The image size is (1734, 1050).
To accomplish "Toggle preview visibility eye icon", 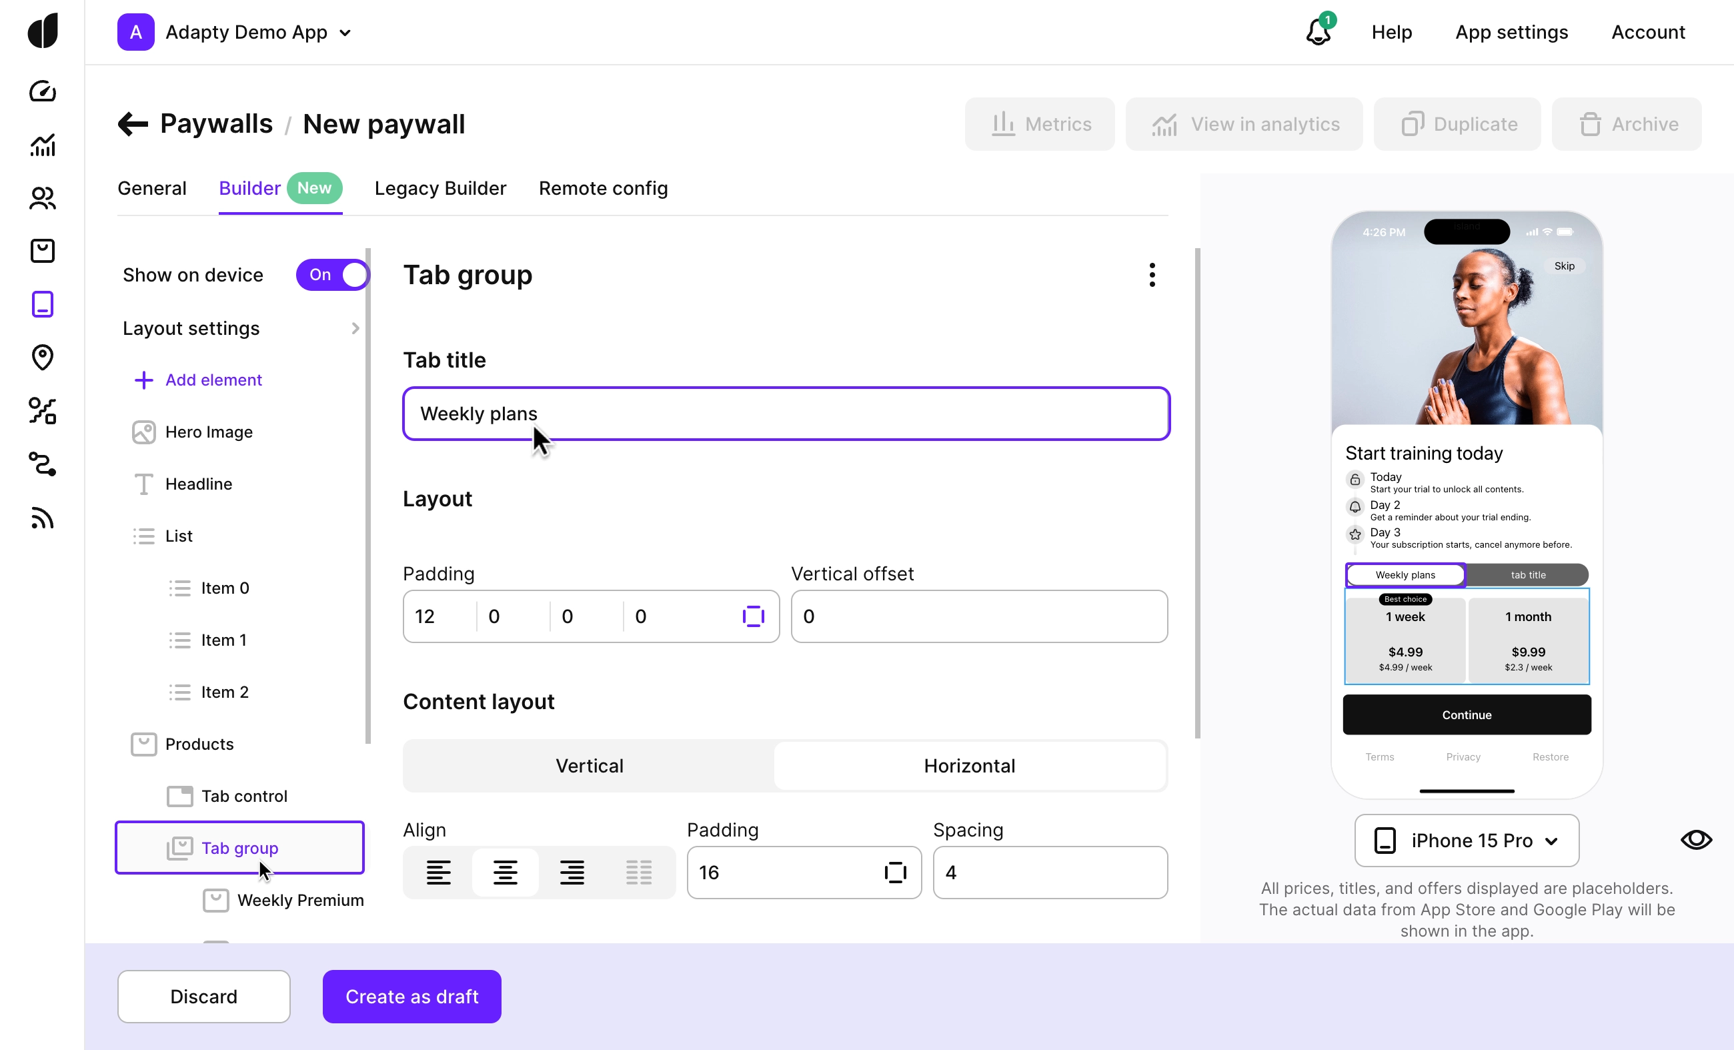I will [1696, 841].
